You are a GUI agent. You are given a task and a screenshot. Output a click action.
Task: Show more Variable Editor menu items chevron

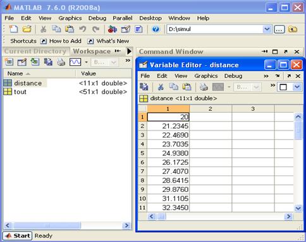[266, 76]
